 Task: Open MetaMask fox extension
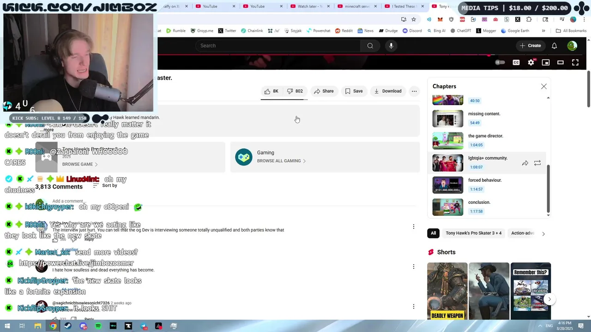tap(440, 19)
